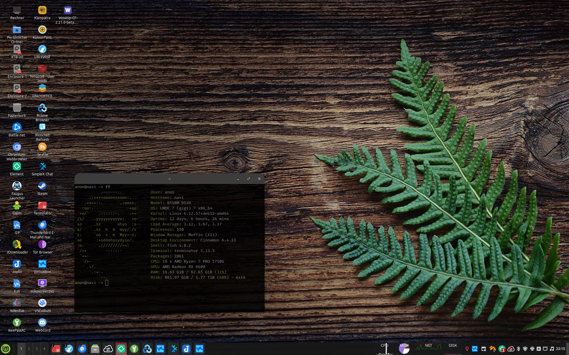569x355 pixels.
Task: Click the Terminator taskbar window button
Action: tap(56, 349)
